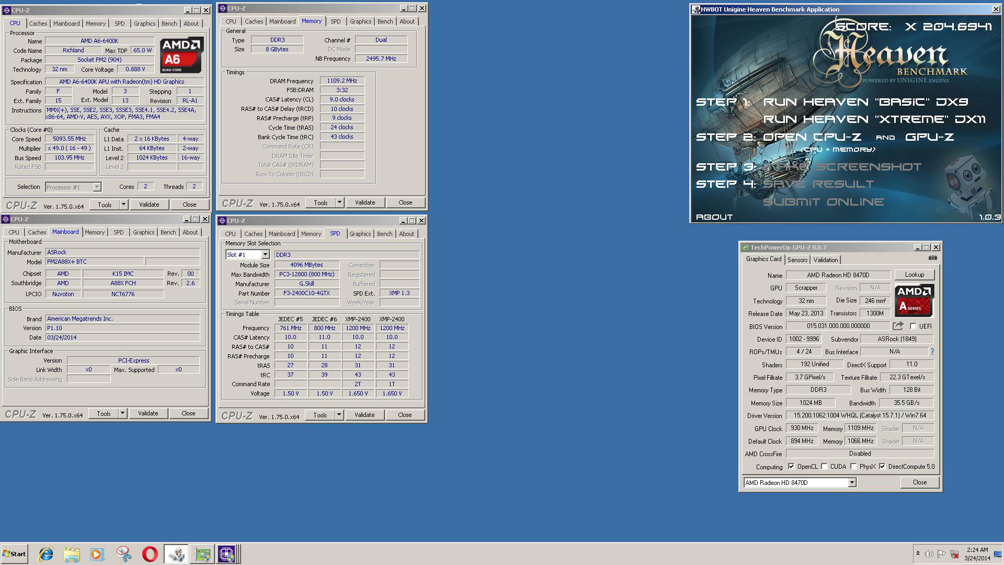Click the CPU-Z CPU window title icon

pyautogui.click(x=6, y=10)
